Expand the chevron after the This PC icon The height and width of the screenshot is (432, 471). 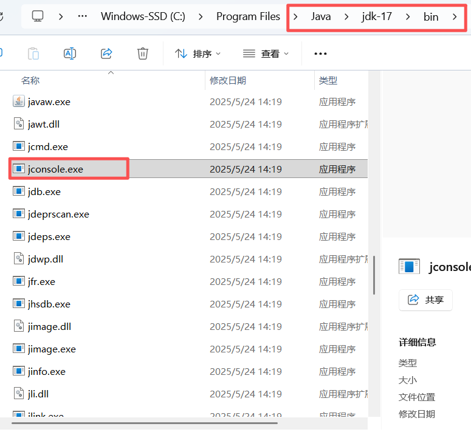tap(61, 16)
